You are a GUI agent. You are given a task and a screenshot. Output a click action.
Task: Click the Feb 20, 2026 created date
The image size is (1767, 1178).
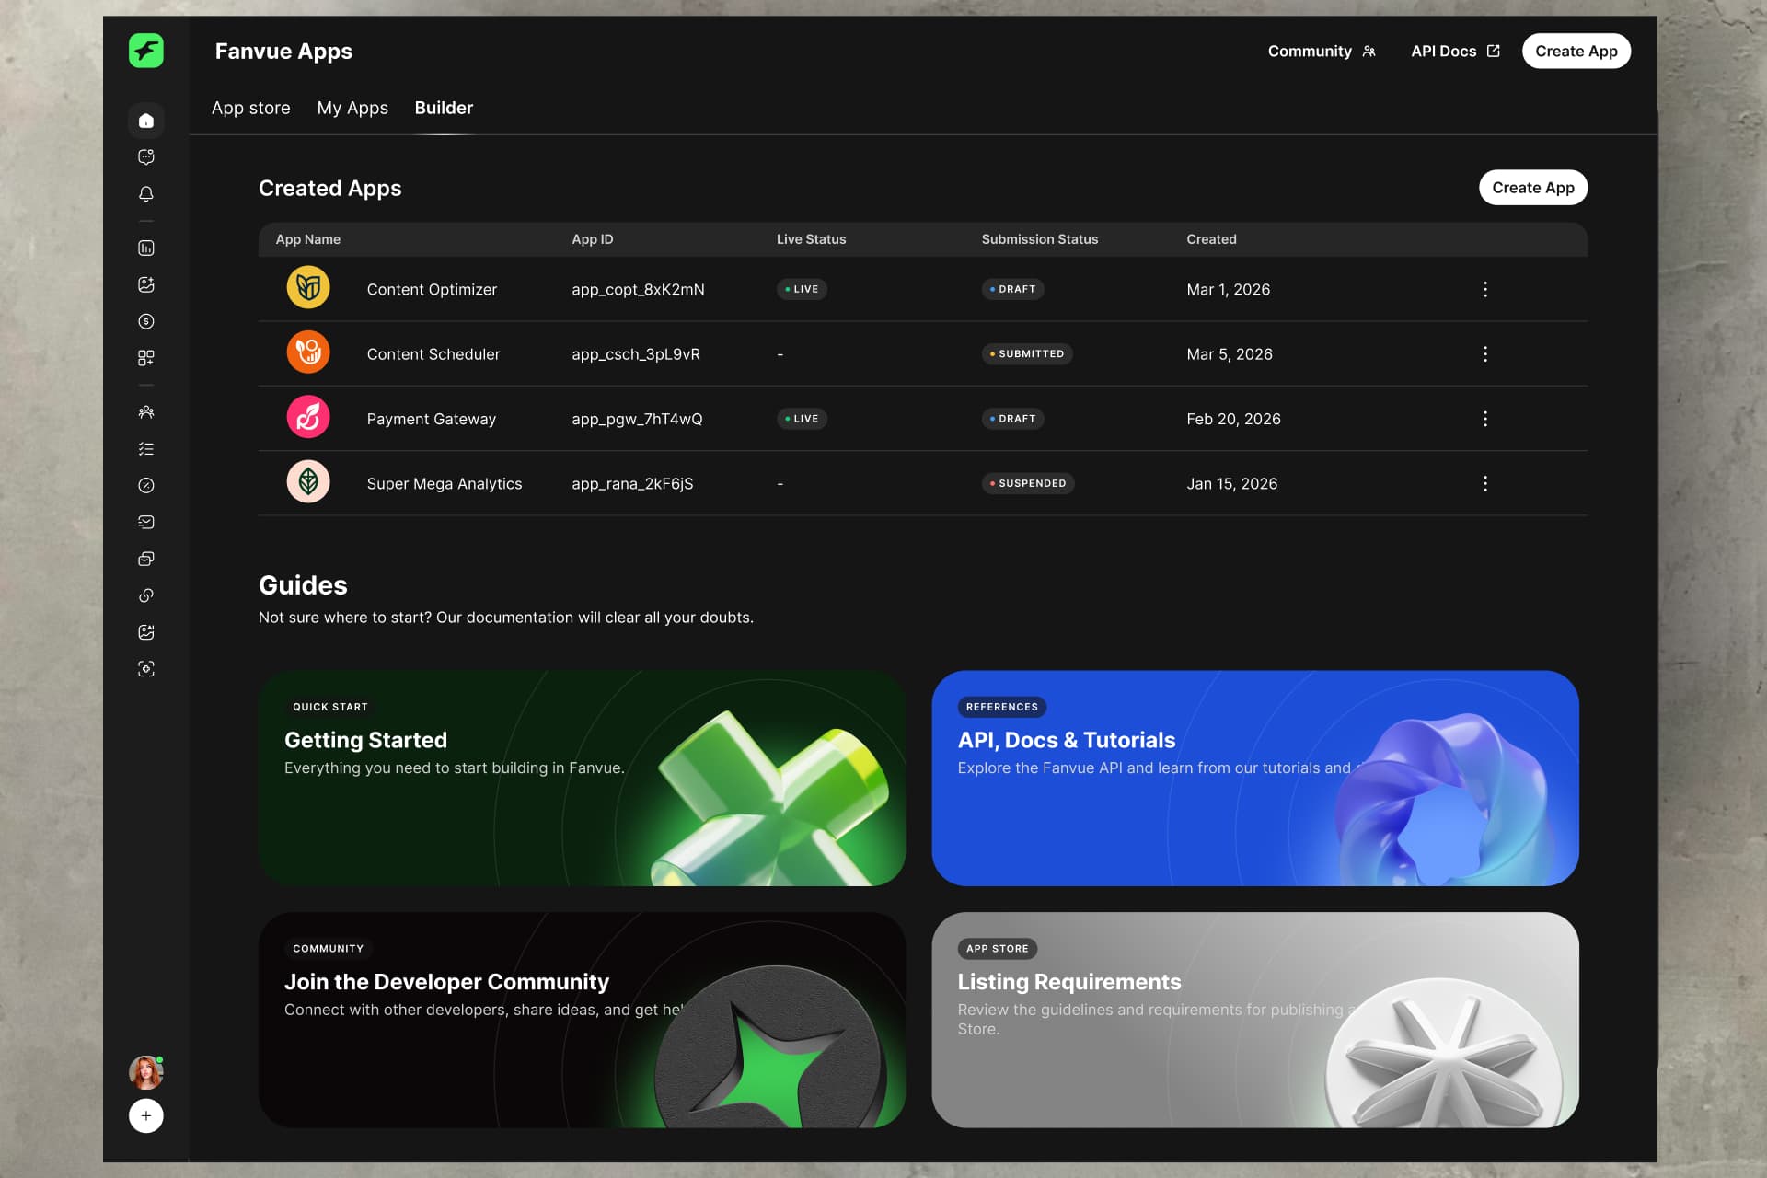pyautogui.click(x=1234, y=419)
